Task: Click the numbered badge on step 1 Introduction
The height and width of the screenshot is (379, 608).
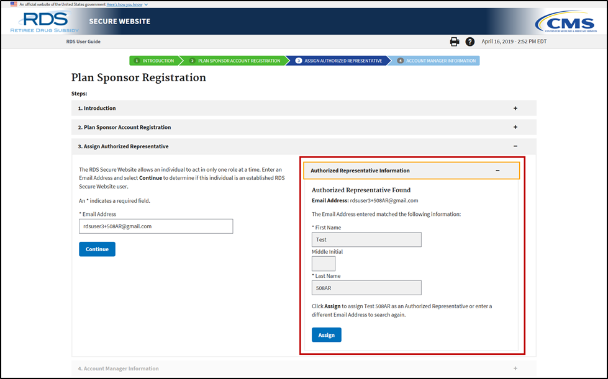Action: click(137, 61)
